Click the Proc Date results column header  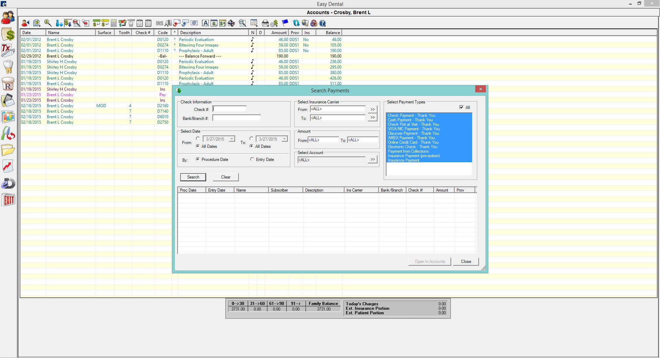pos(192,190)
